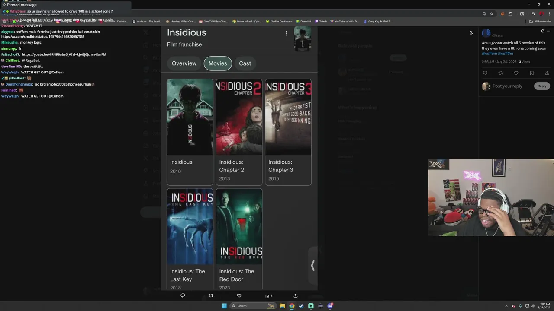Open the 'Song Key & BPM Fi...' bookmark
Viewport: 554px width, 311px height.
(x=378, y=21)
